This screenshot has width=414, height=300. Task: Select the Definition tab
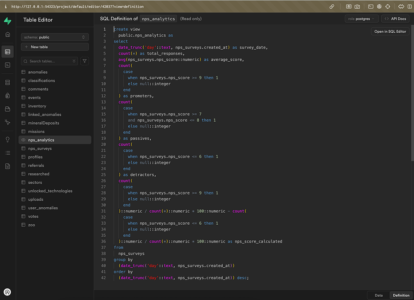coord(401,295)
